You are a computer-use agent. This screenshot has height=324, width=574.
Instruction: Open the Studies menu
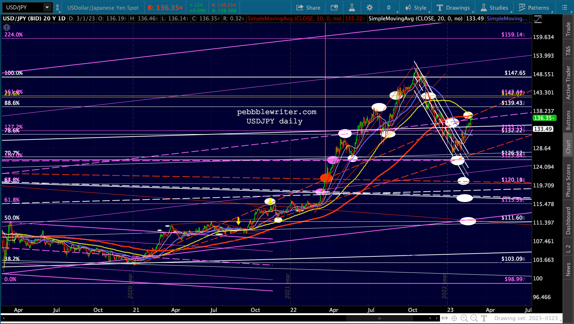[494, 8]
